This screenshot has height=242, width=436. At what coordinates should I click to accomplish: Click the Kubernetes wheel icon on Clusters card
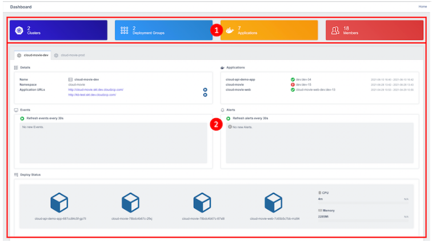pyautogui.click(x=19, y=30)
